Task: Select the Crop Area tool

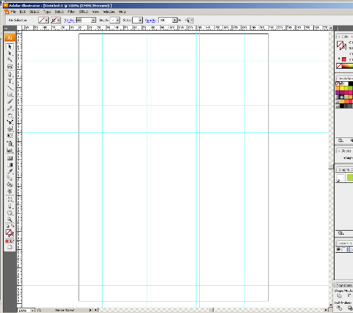Action: 10,199
